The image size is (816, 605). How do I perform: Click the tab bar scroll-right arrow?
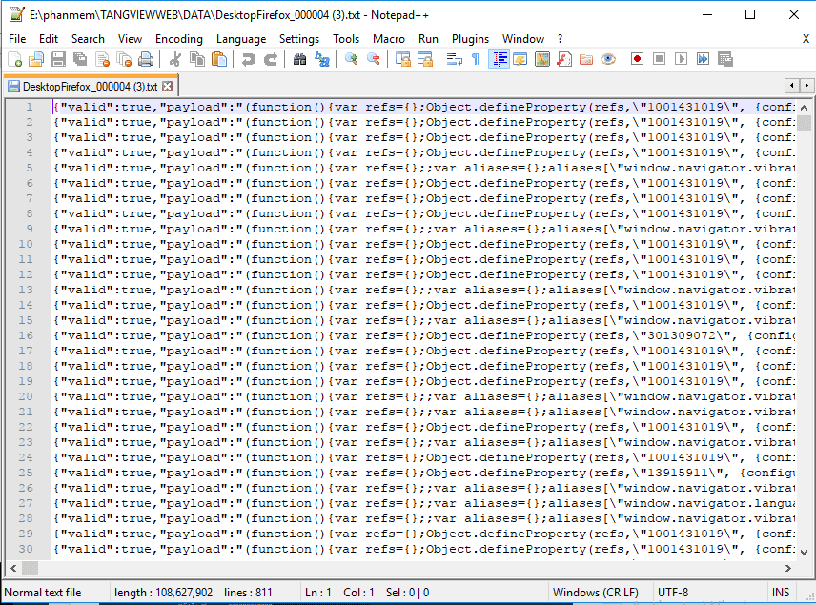[806, 87]
